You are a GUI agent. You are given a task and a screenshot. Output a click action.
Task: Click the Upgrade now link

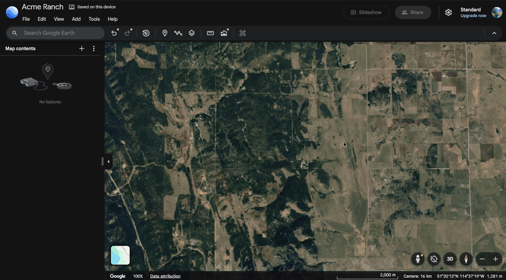point(473,16)
